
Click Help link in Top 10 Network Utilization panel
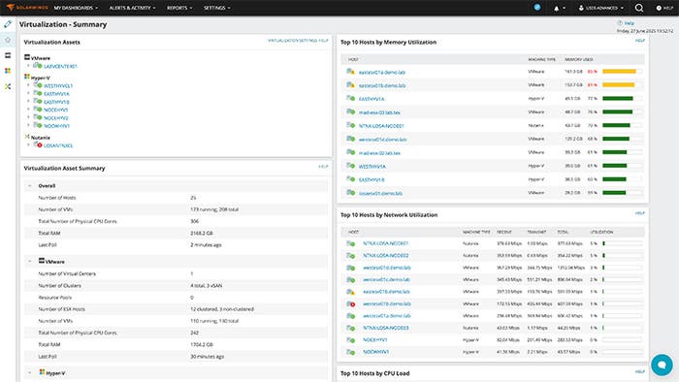(640, 213)
